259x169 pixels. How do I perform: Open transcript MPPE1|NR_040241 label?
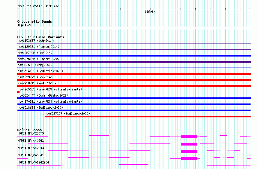[x=31, y=155]
